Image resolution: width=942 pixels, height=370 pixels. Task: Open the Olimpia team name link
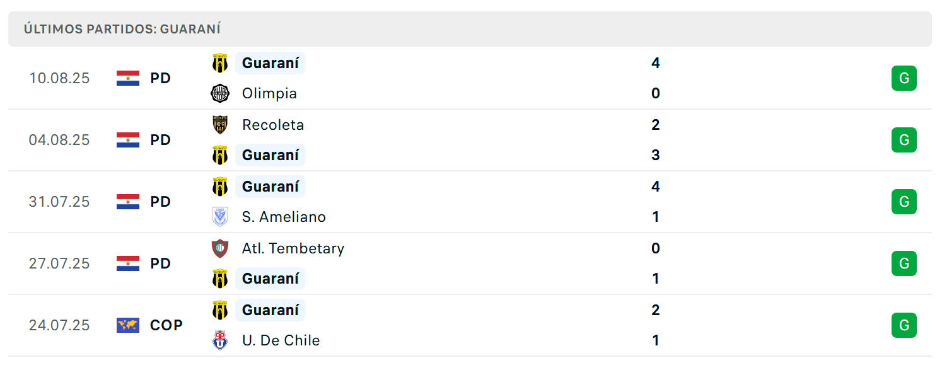tap(269, 93)
